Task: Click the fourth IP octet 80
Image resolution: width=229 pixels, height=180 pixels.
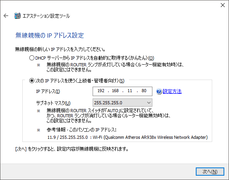Action: pyautogui.click(x=144, y=91)
